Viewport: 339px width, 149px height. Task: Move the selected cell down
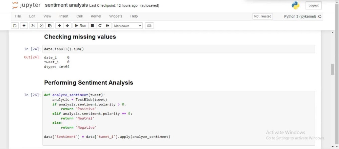[67, 26]
